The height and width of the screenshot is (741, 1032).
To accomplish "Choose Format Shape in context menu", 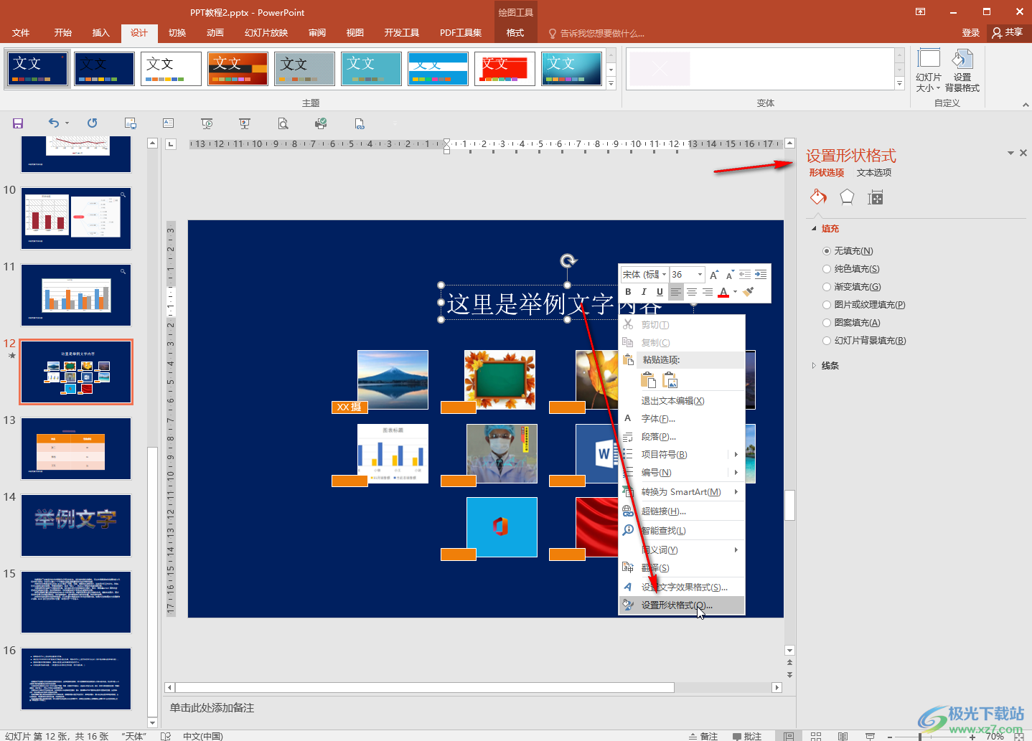I will 682,605.
